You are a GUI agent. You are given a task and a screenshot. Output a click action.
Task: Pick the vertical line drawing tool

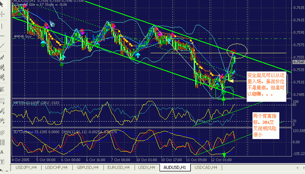[x=2, y=26]
